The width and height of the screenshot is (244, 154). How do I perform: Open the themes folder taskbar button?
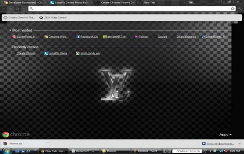click(115, 151)
